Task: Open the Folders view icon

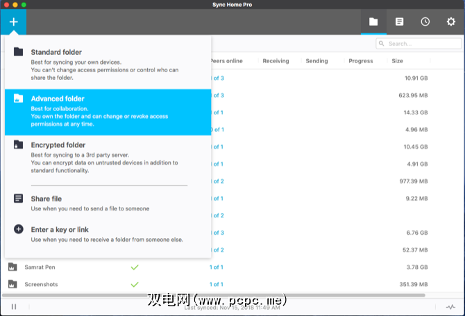Action: (373, 22)
